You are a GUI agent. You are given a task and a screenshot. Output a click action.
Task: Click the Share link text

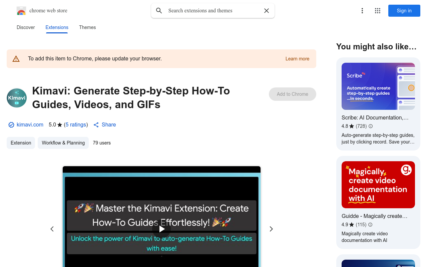(109, 125)
